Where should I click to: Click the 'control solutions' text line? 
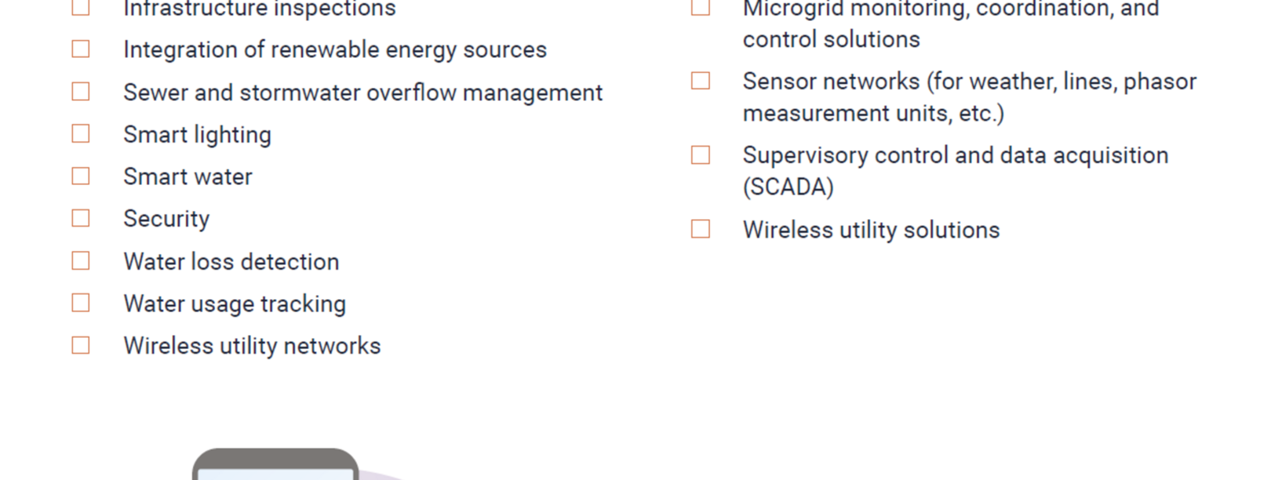pyautogui.click(x=831, y=39)
